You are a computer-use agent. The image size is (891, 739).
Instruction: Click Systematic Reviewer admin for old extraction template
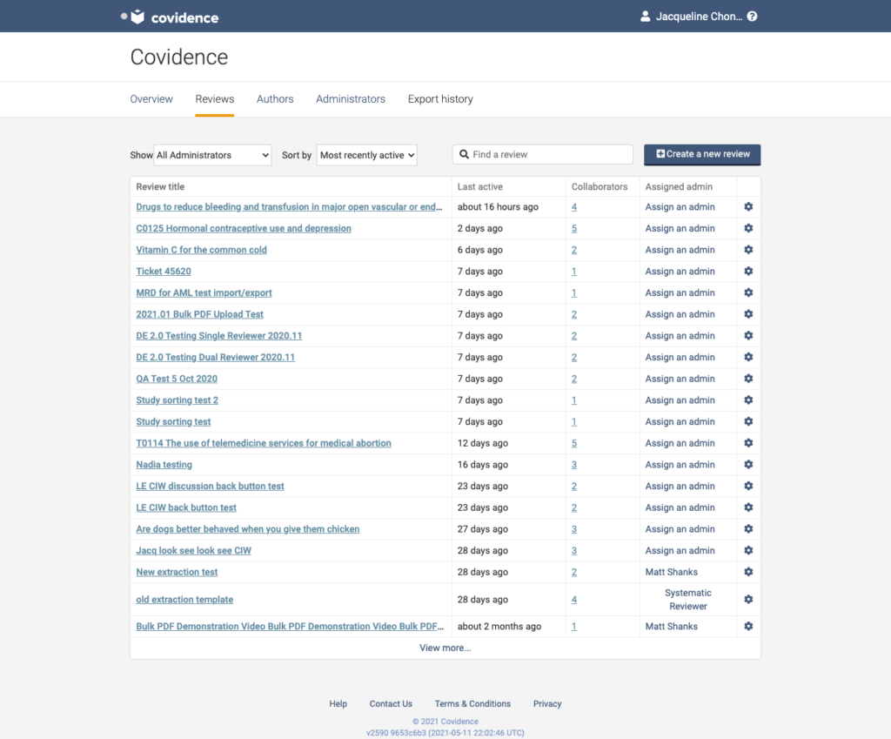pos(688,599)
